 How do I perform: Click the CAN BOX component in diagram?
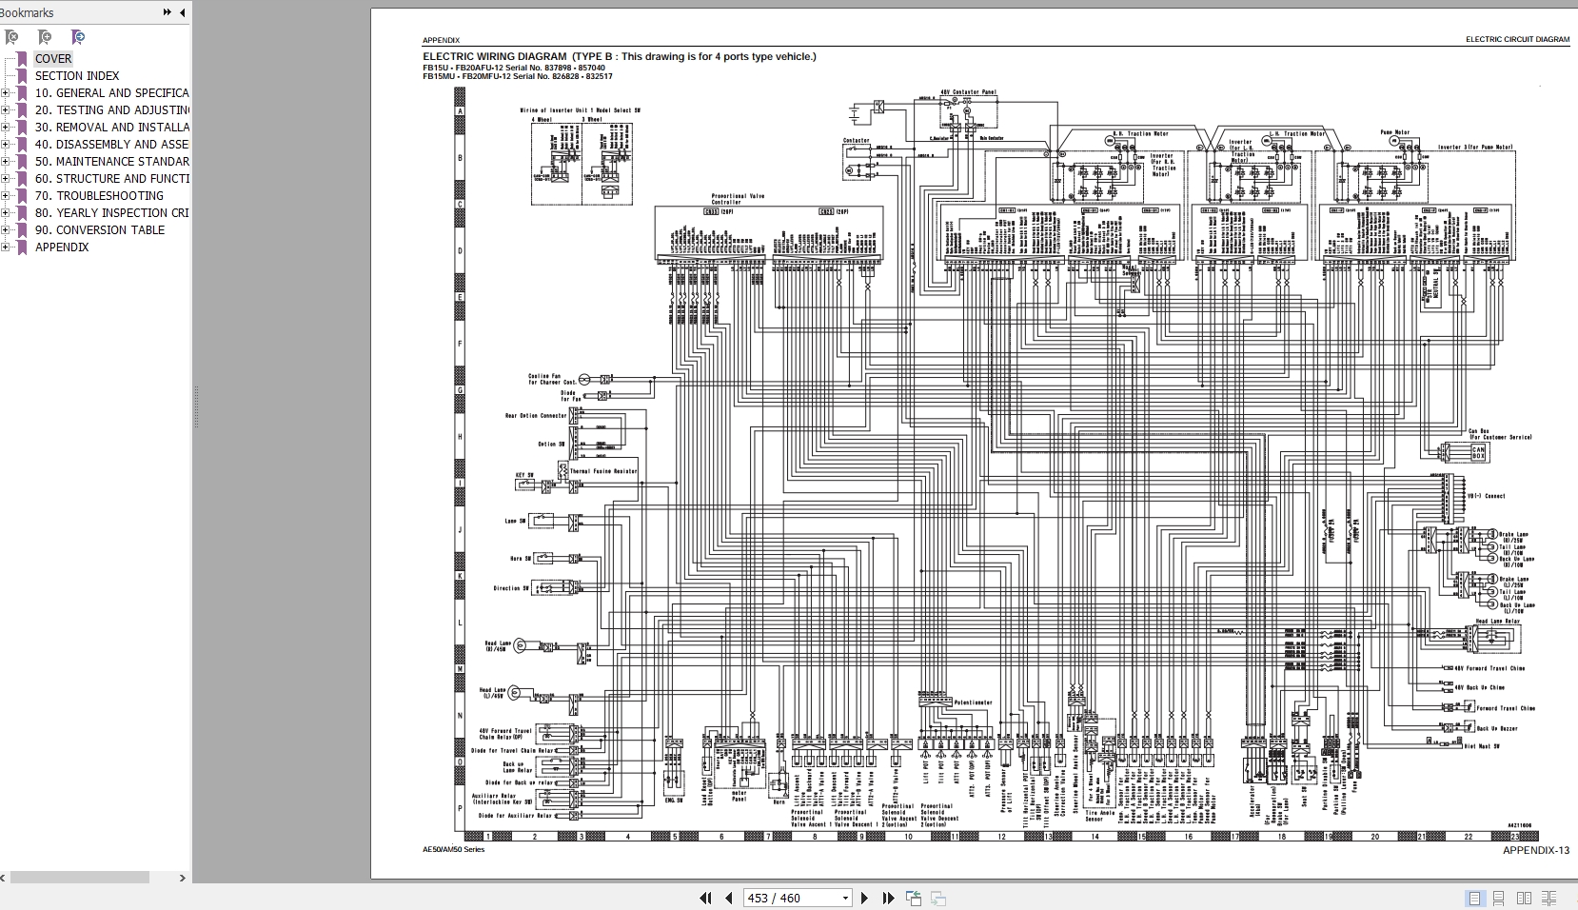1478,452
